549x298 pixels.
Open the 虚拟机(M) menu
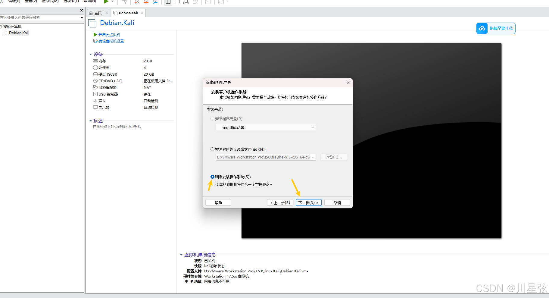pyautogui.click(x=50, y=1)
